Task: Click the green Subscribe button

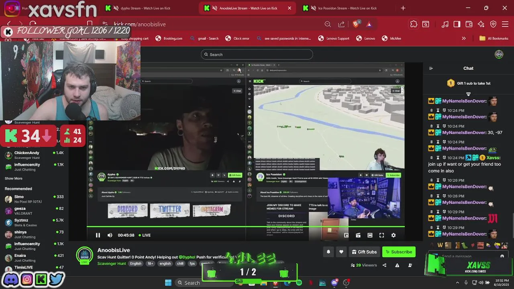Action: (399, 252)
